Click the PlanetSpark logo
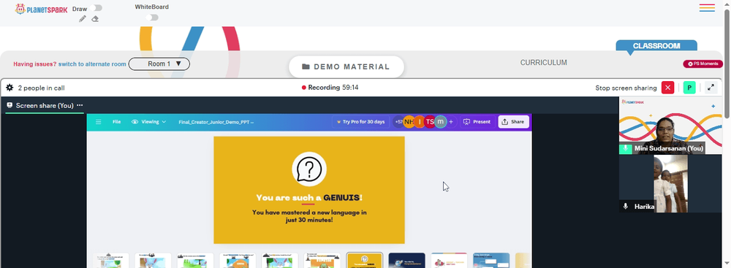Viewport: 731px width, 268px height. point(41,9)
